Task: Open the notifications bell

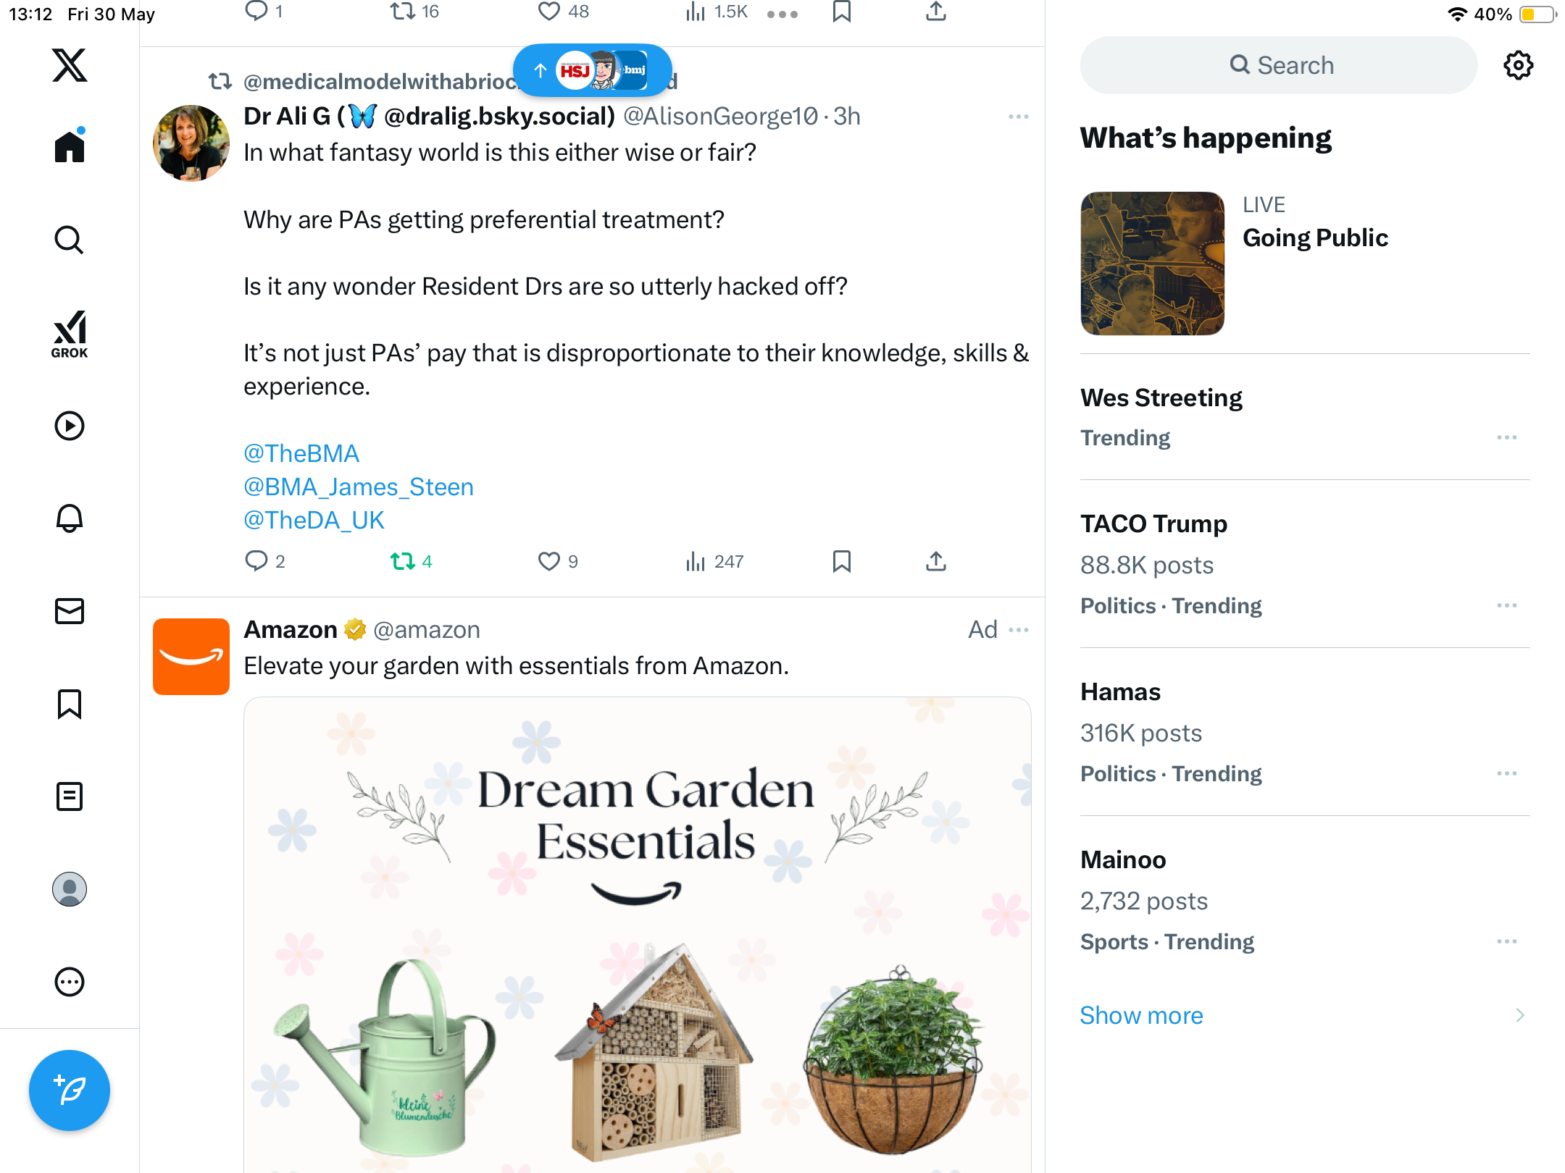Action: 70,518
